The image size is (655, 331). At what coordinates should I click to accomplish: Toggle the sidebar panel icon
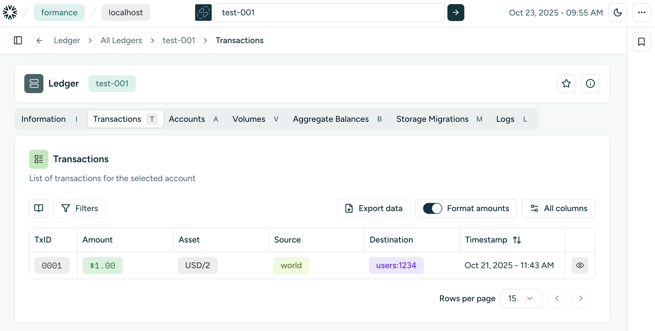tap(18, 40)
